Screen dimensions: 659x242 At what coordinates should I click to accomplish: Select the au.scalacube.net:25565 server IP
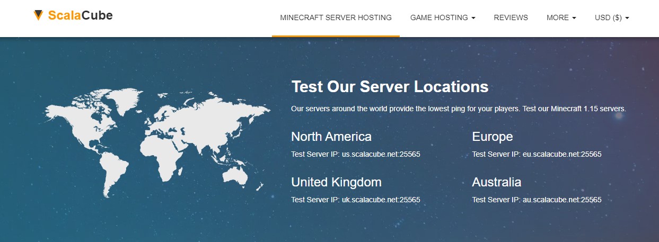(562, 200)
